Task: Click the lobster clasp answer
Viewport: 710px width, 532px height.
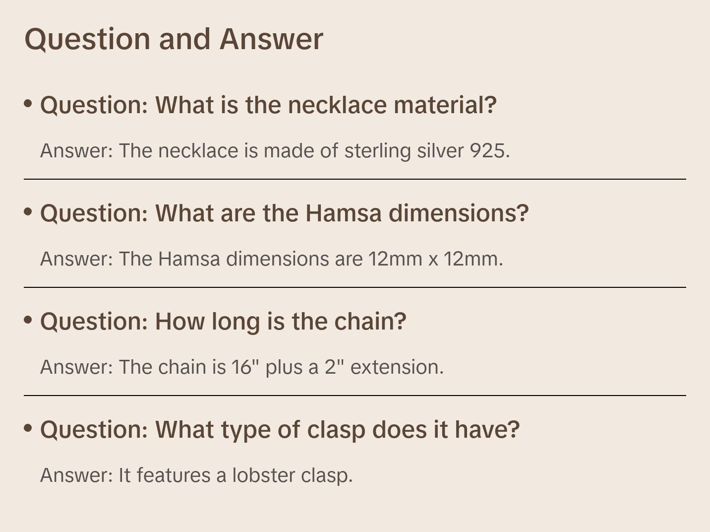Action: (196, 475)
